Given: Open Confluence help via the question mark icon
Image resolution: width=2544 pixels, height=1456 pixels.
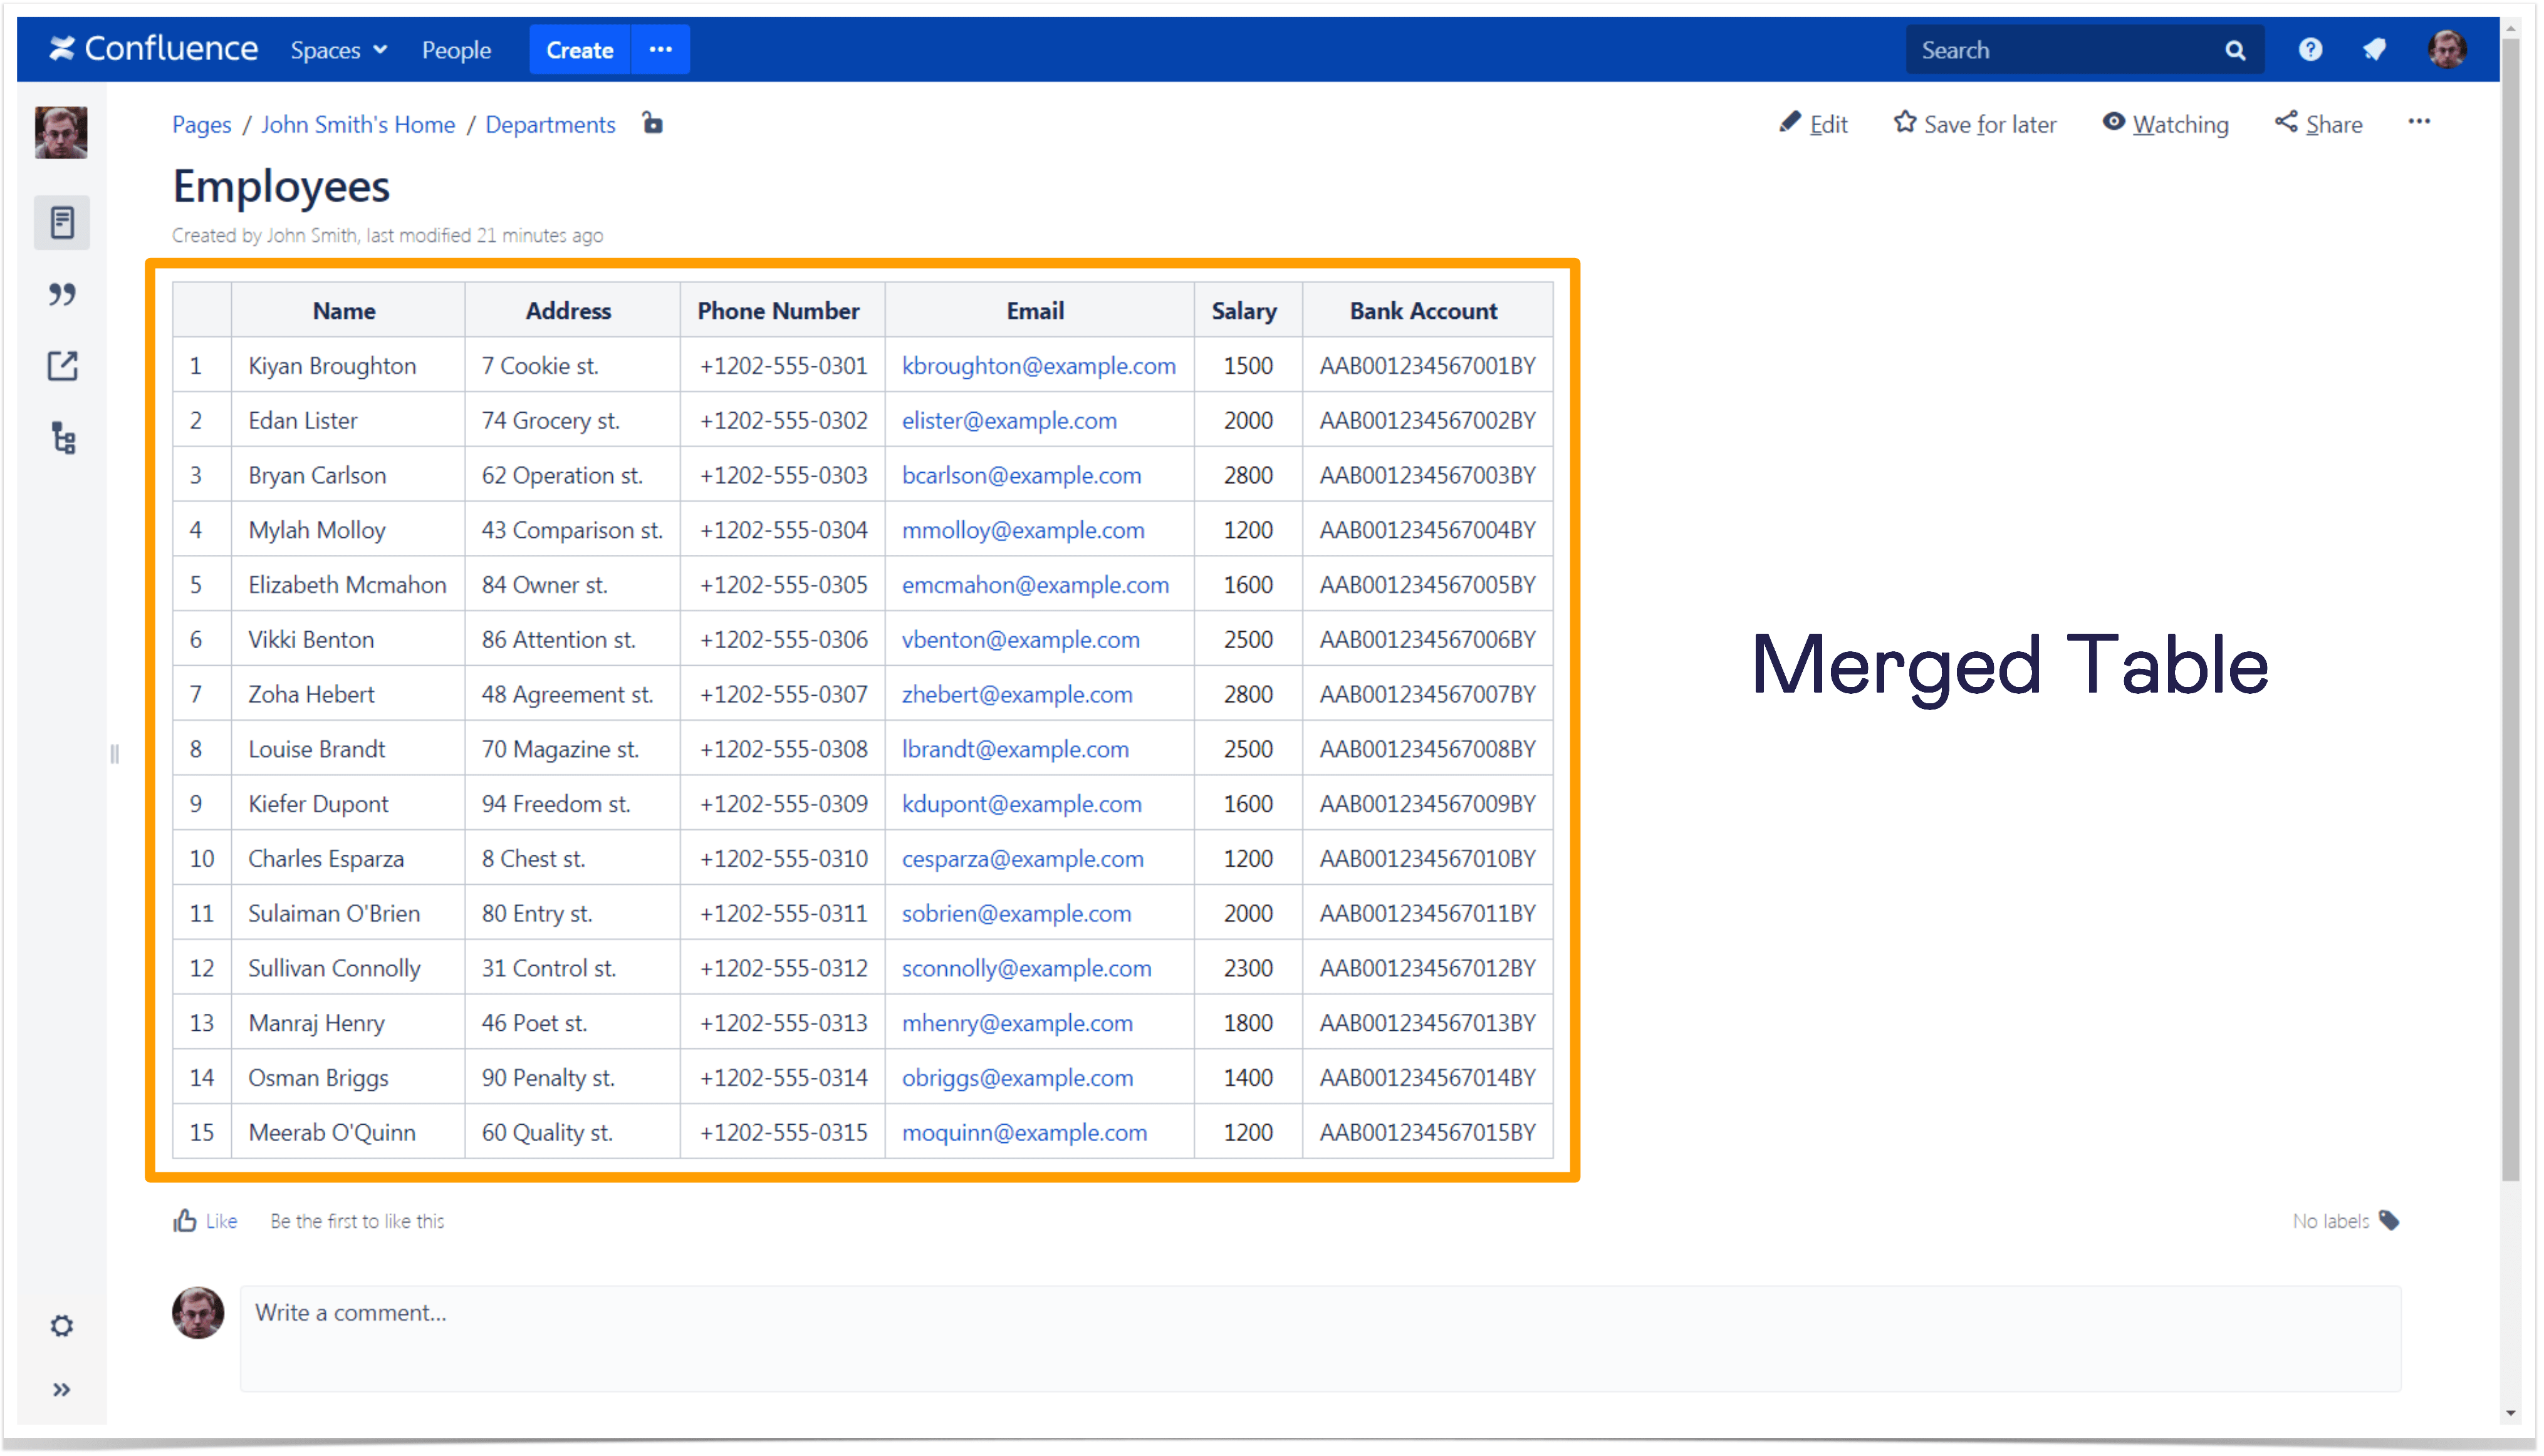Looking at the screenshot, I should [2310, 48].
